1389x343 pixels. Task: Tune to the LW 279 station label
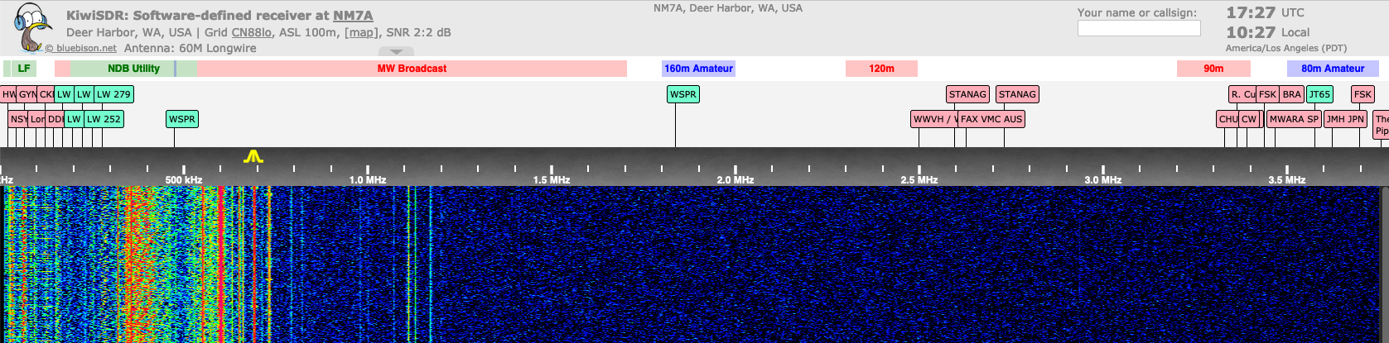[113, 94]
